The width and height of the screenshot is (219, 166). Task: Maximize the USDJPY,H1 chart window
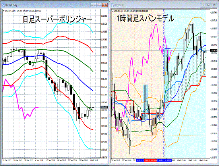[x=209, y=5]
